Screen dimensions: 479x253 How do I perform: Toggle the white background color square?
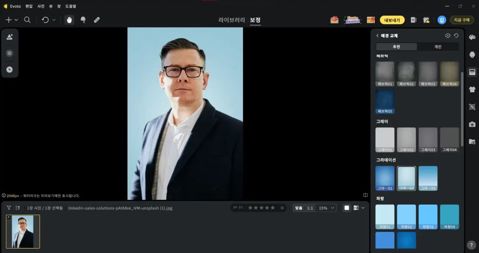(346, 208)
